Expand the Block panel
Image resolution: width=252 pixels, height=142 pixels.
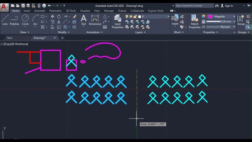coord(179,32)
